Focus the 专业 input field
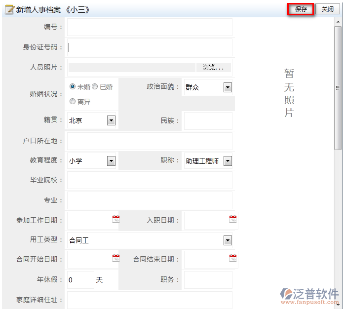The height and width of the screenshot is (310, 344). coord(150,200)
